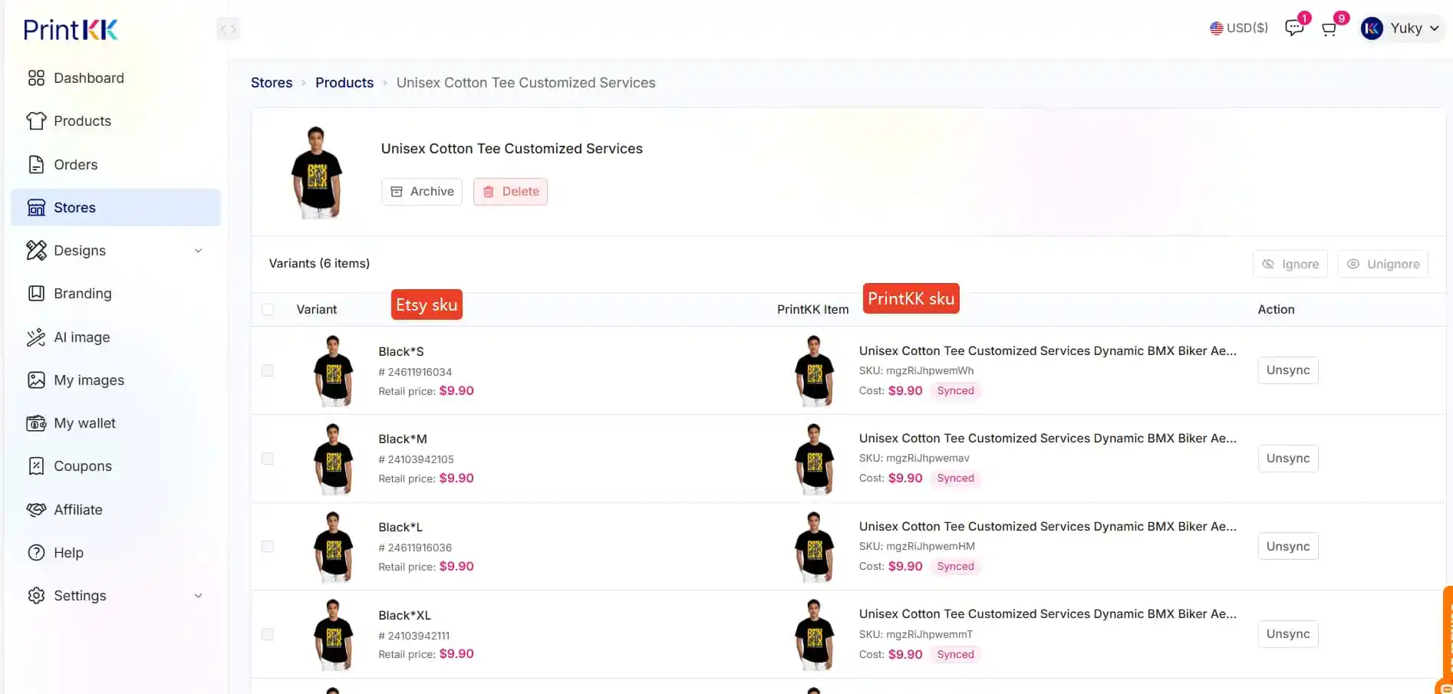1453x694 pixels.
Task: Follow the Products breadcrumb link
Action: [x=344, y=83]
